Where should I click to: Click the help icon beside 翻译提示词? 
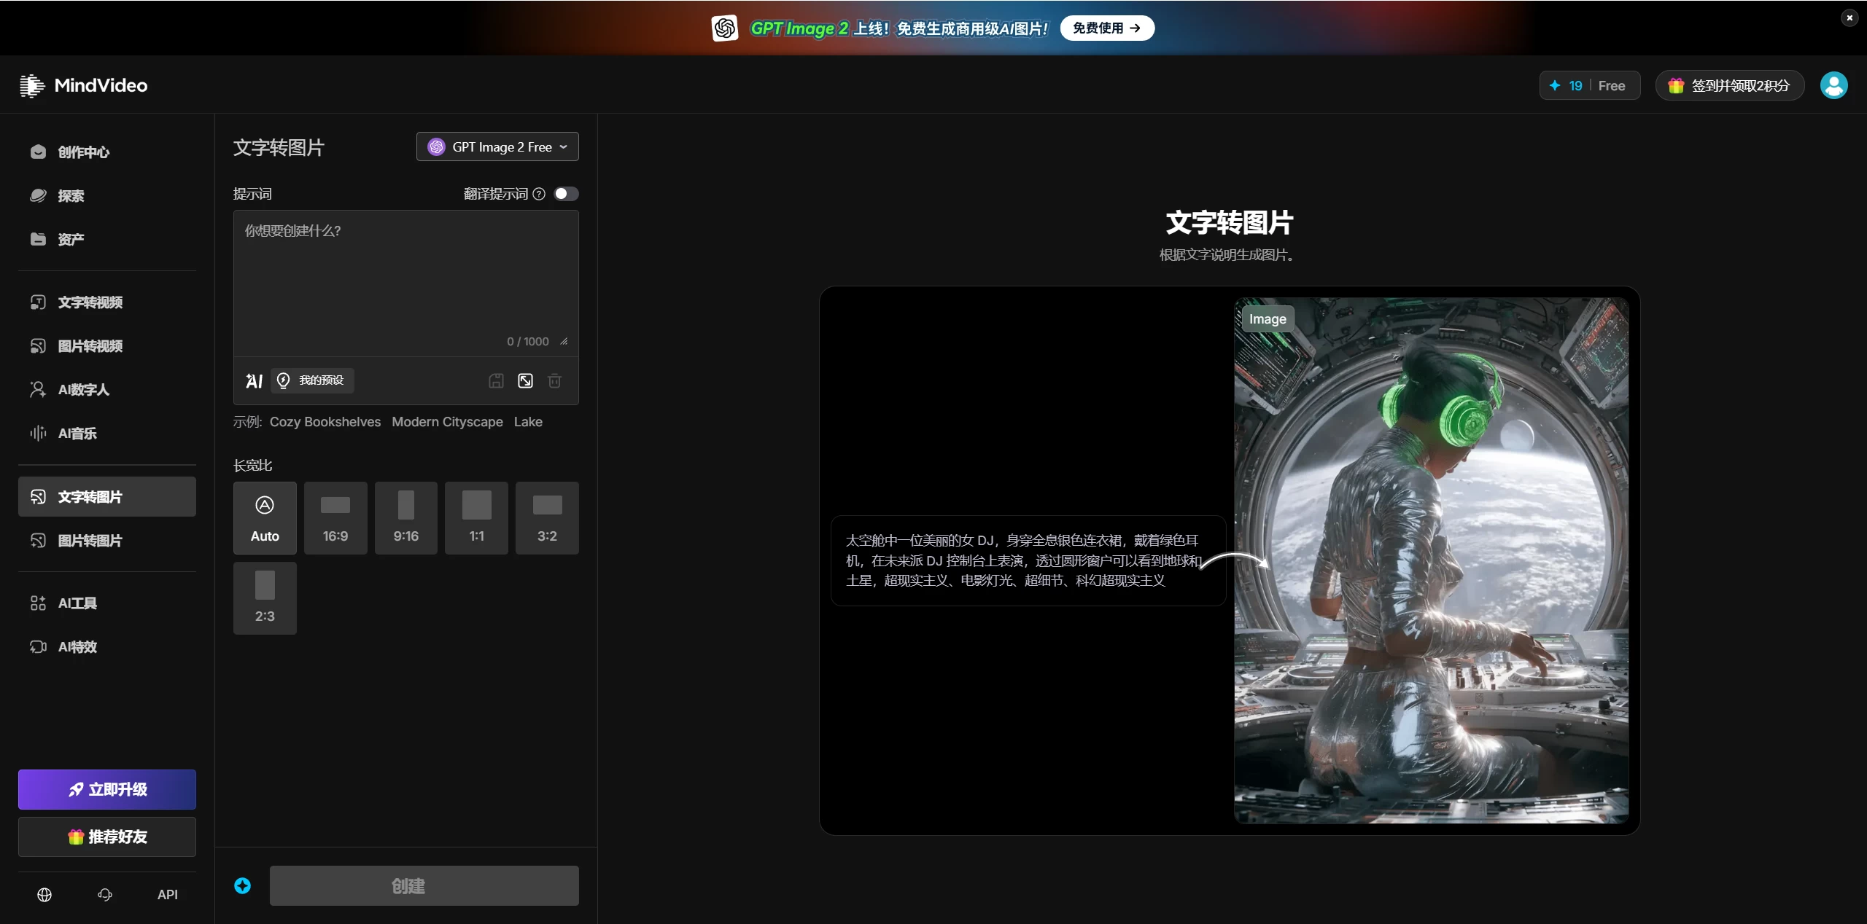539,194
